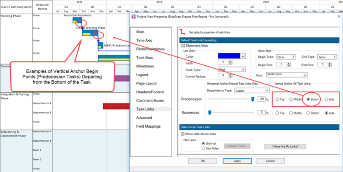Select Predecessor vertical anchor Middle

pos(291,99)
